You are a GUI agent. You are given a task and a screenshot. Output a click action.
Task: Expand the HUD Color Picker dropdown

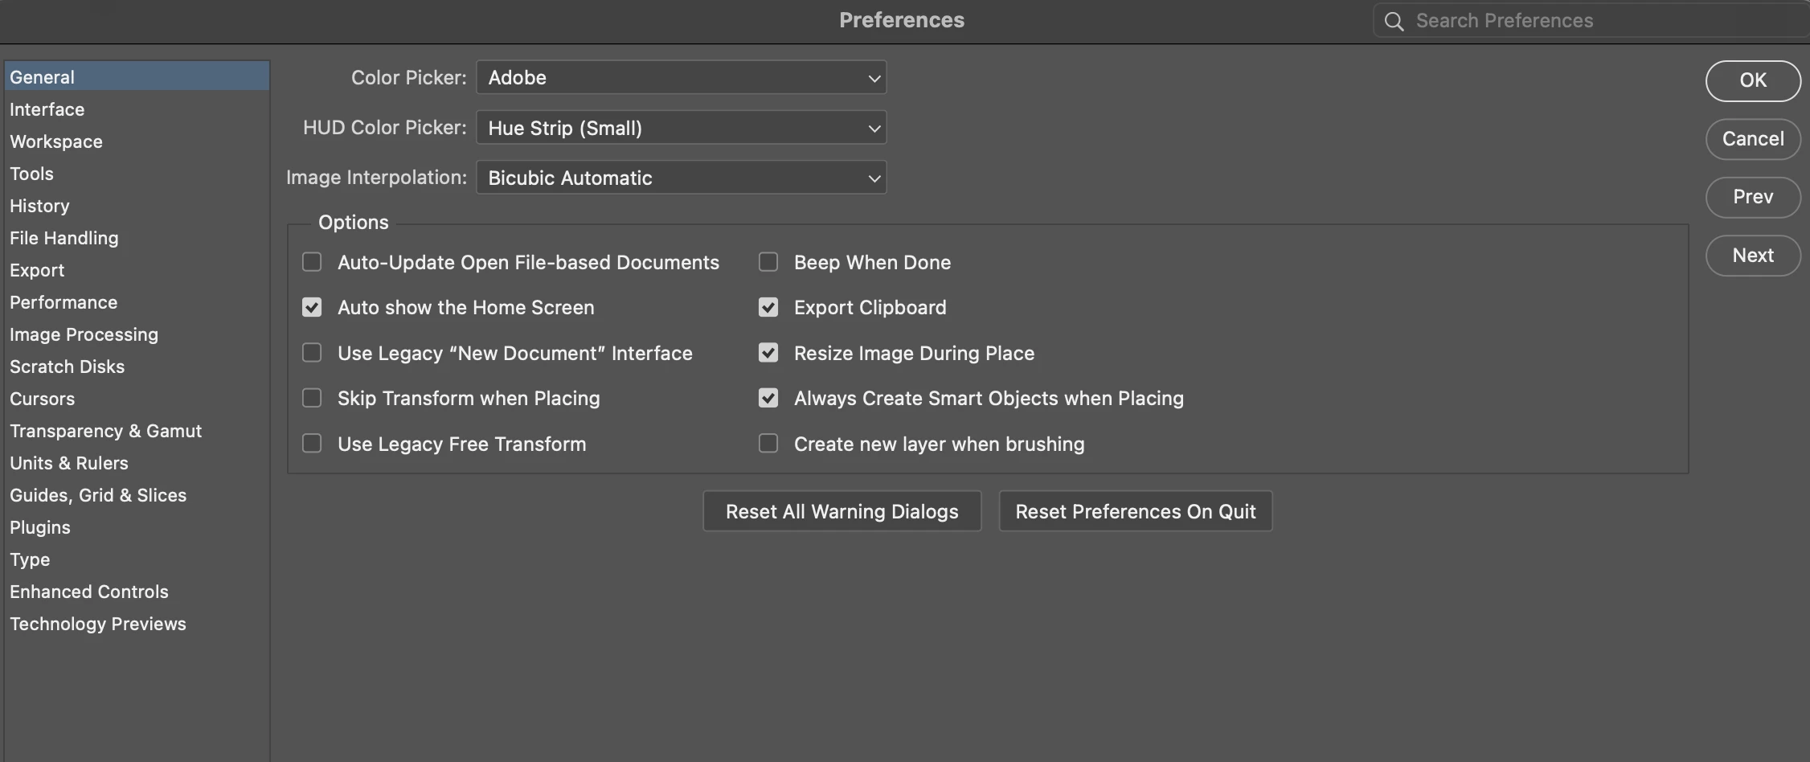681,128
